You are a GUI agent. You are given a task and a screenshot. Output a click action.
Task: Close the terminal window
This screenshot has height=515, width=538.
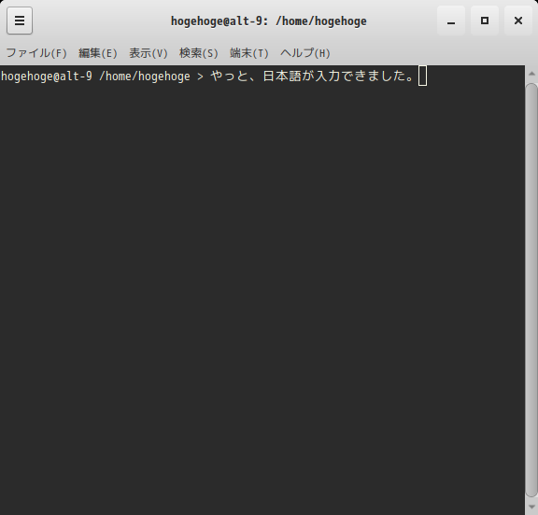pyautogui.click(x=518, y=21)
